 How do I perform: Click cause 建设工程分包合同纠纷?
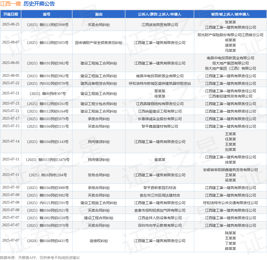99,104
